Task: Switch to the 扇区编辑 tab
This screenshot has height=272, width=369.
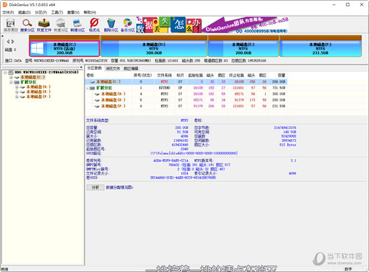Action: [x=131, y=69]
